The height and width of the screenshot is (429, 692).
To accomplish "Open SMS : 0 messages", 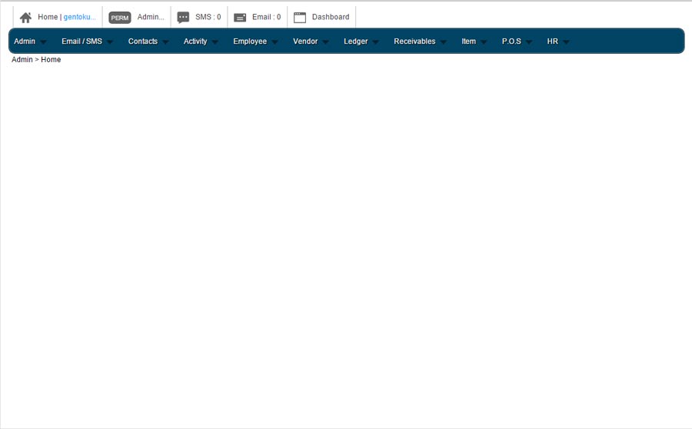I will coord(208,17).
